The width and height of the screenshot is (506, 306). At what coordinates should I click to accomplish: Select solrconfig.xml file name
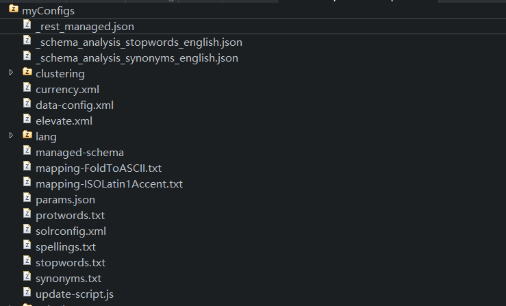click(71, 231)
